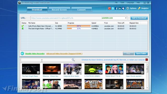Click the scroll down arrow of thumbnails

(147, 88)
